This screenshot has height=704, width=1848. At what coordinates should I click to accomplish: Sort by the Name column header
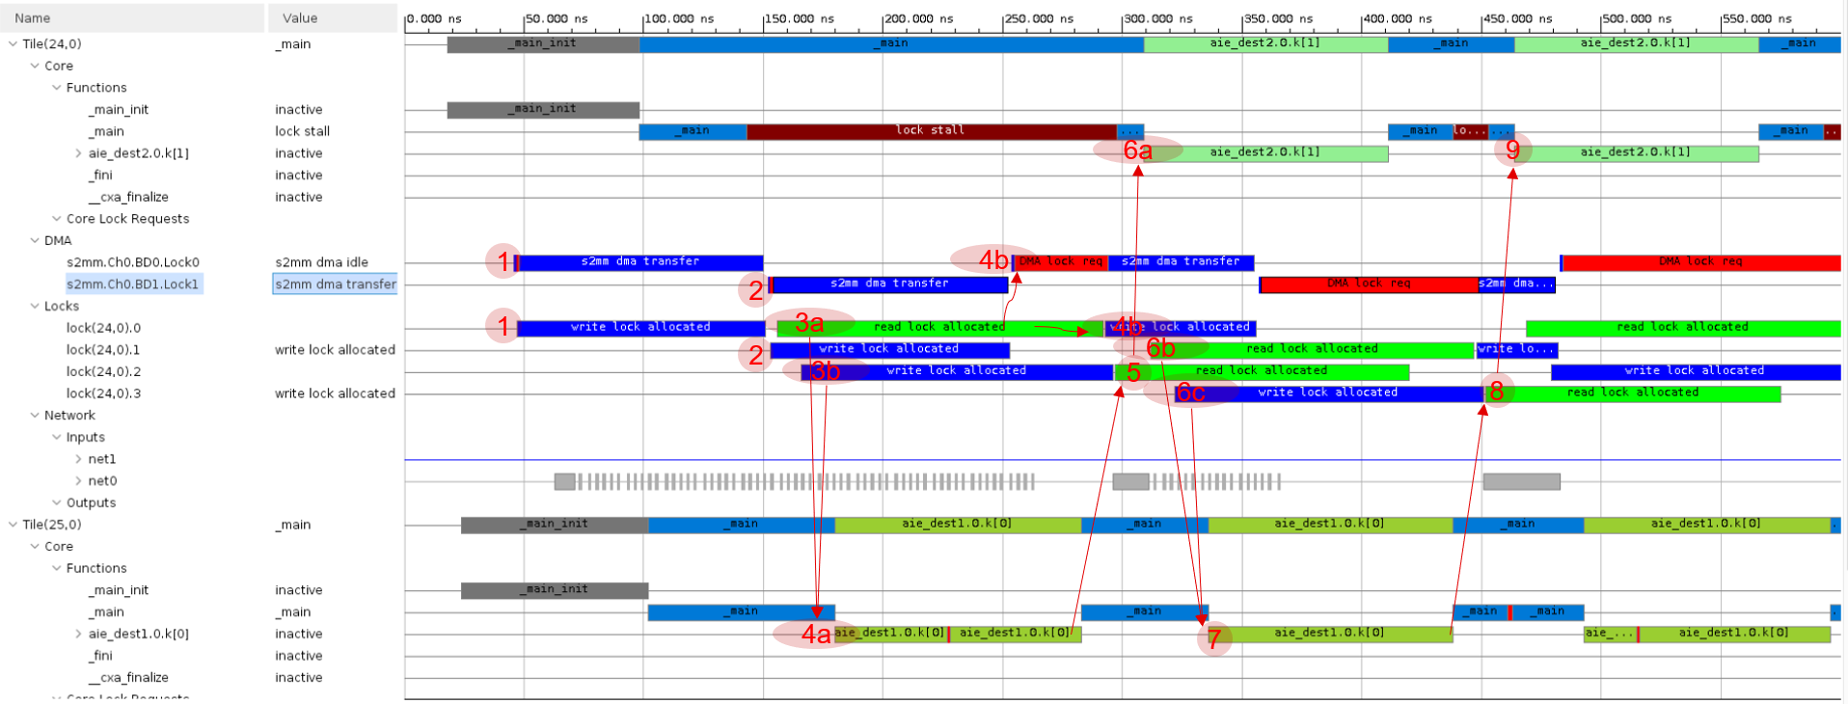pyautogui.click(x=132, y=18)
